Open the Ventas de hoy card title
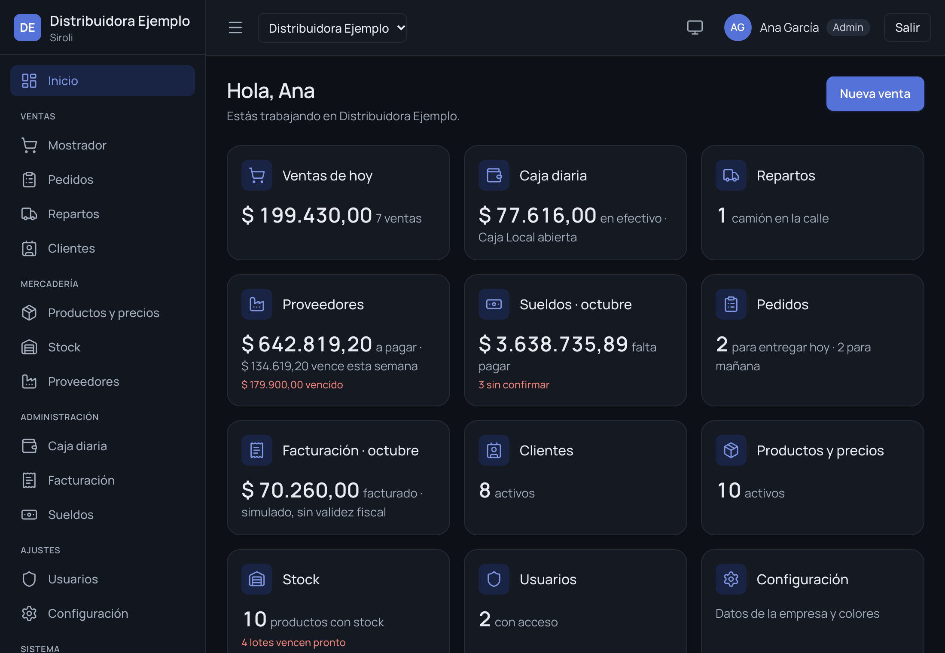The image size is (945, 653). 327,176
